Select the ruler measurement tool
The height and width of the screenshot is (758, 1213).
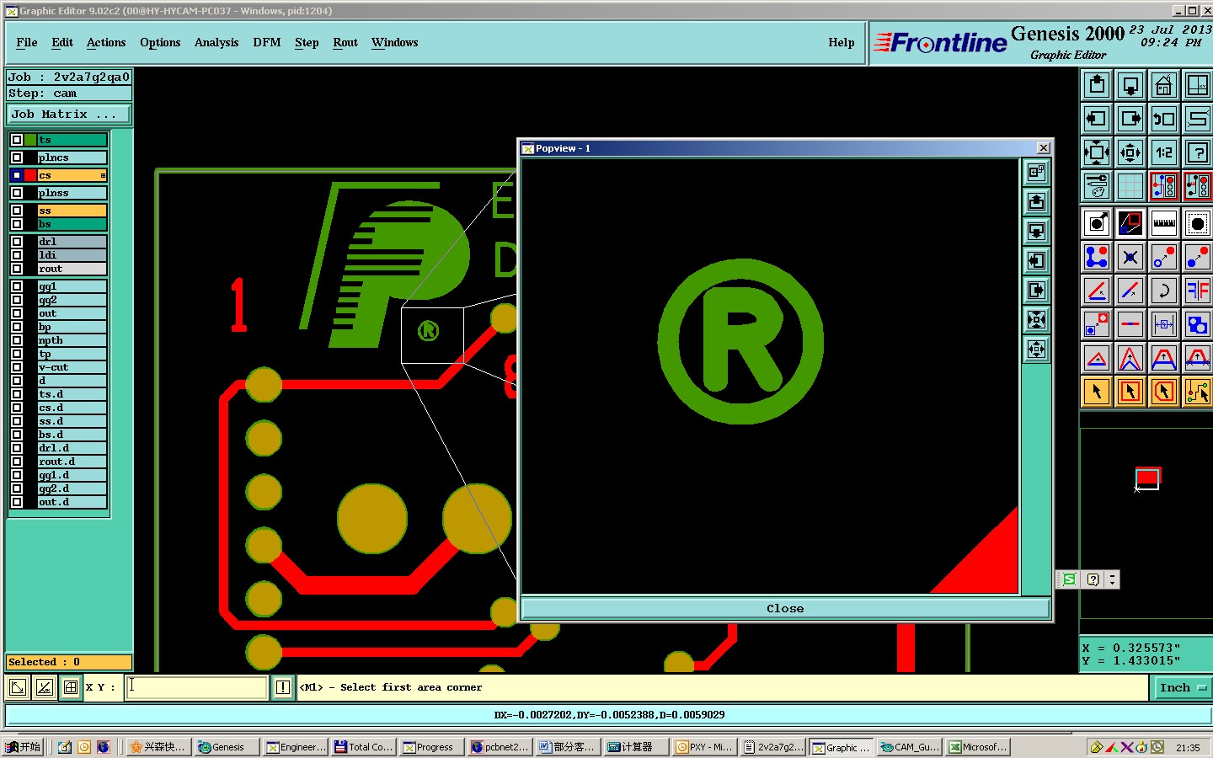(1164, 223)
